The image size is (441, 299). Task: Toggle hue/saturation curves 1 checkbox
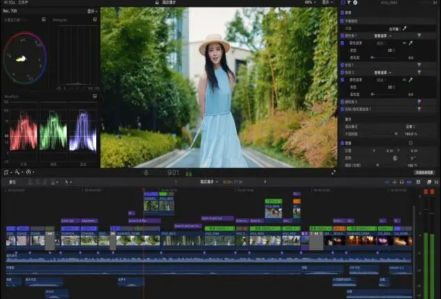(x=342, y=109)
